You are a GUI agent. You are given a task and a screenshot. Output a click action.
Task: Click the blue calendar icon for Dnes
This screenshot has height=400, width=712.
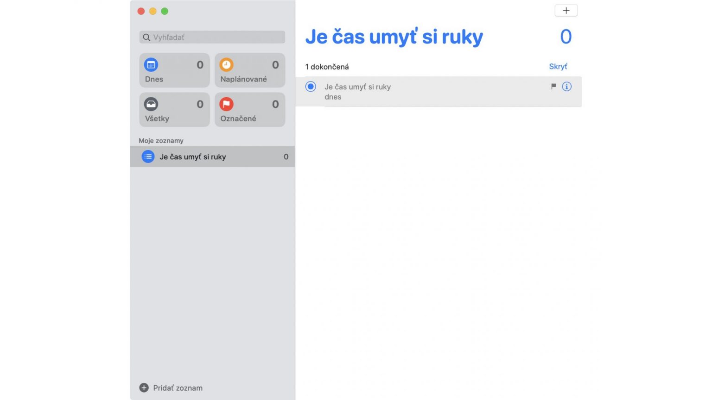[151, 65]
